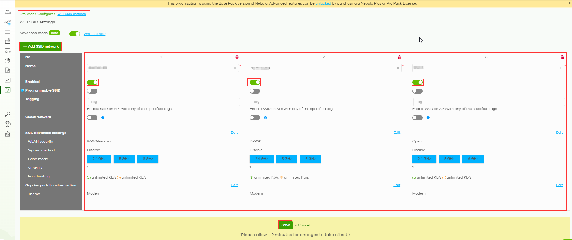Click Guest Network info icon for SSID 2
The width and height of the screenshot is (572, 240).
pyautogui.click(x=265, y=118)
